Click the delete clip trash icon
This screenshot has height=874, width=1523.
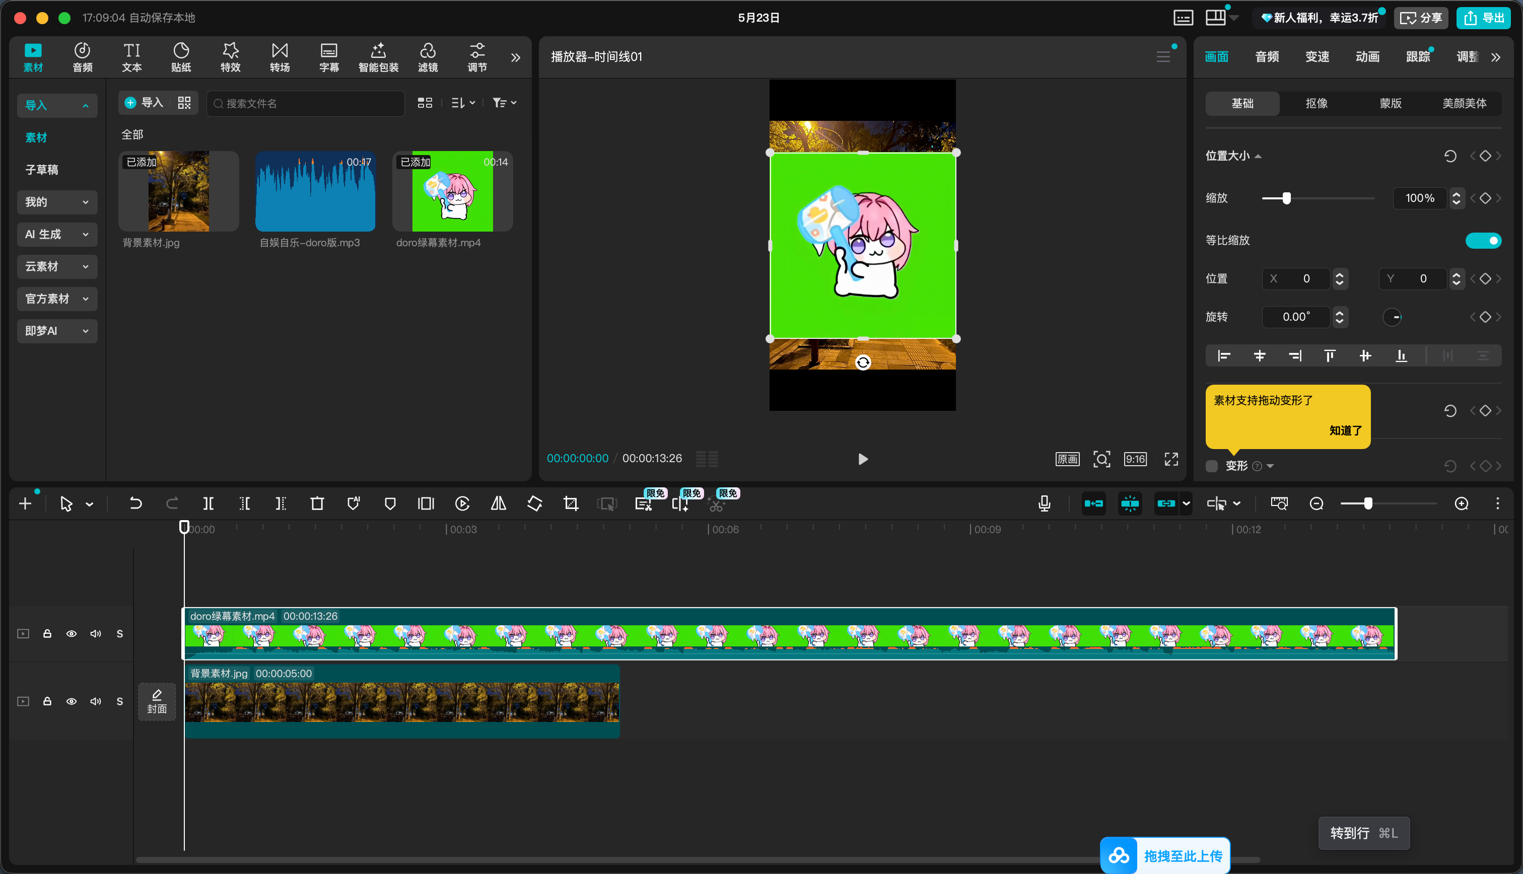[x=317, y=503]
